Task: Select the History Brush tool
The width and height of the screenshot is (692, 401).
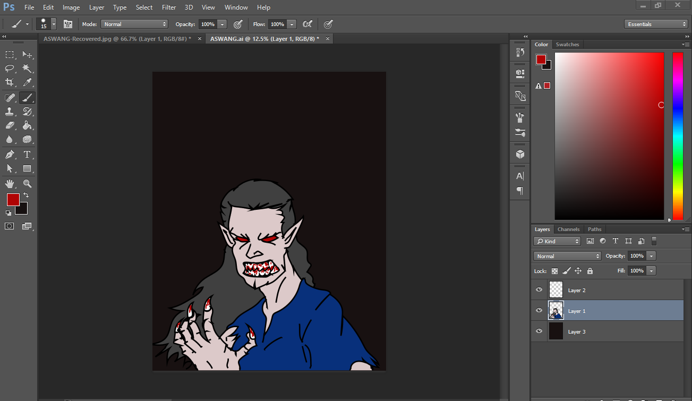Action: (x=27, y=112)
